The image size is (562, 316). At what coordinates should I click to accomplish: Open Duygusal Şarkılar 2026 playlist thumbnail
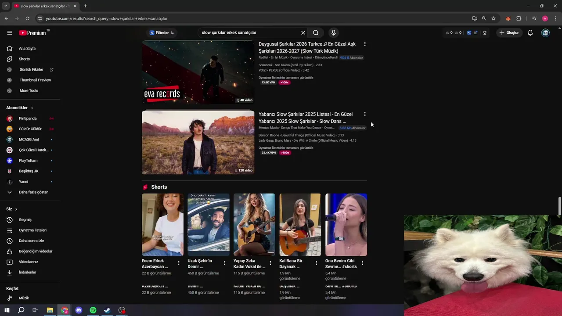point(198,72)
